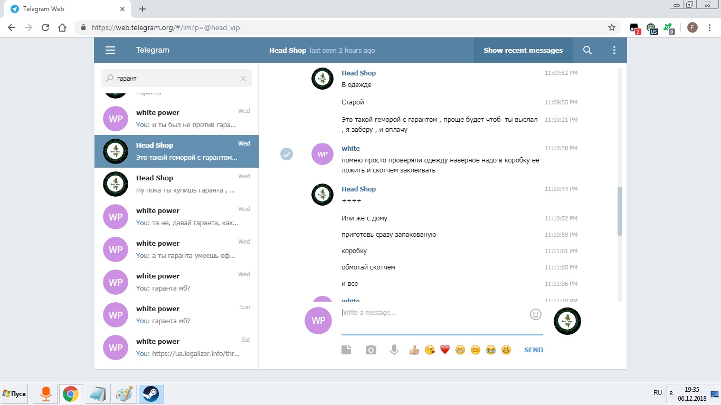Click the orange microphone taskbar app
Image resolution: width=721 pixels, height=405 pixels.
(46, 394)
